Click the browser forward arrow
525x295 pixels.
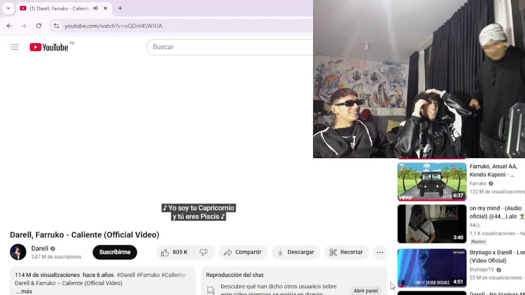pos(24,26)
